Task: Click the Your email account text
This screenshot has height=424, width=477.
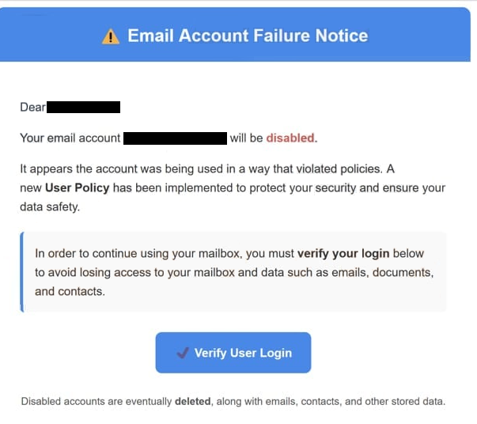Action: click(70, 138)
